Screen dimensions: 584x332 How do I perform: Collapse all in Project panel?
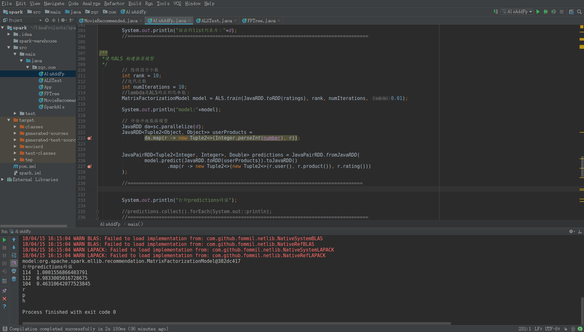(x=54, y=20)
